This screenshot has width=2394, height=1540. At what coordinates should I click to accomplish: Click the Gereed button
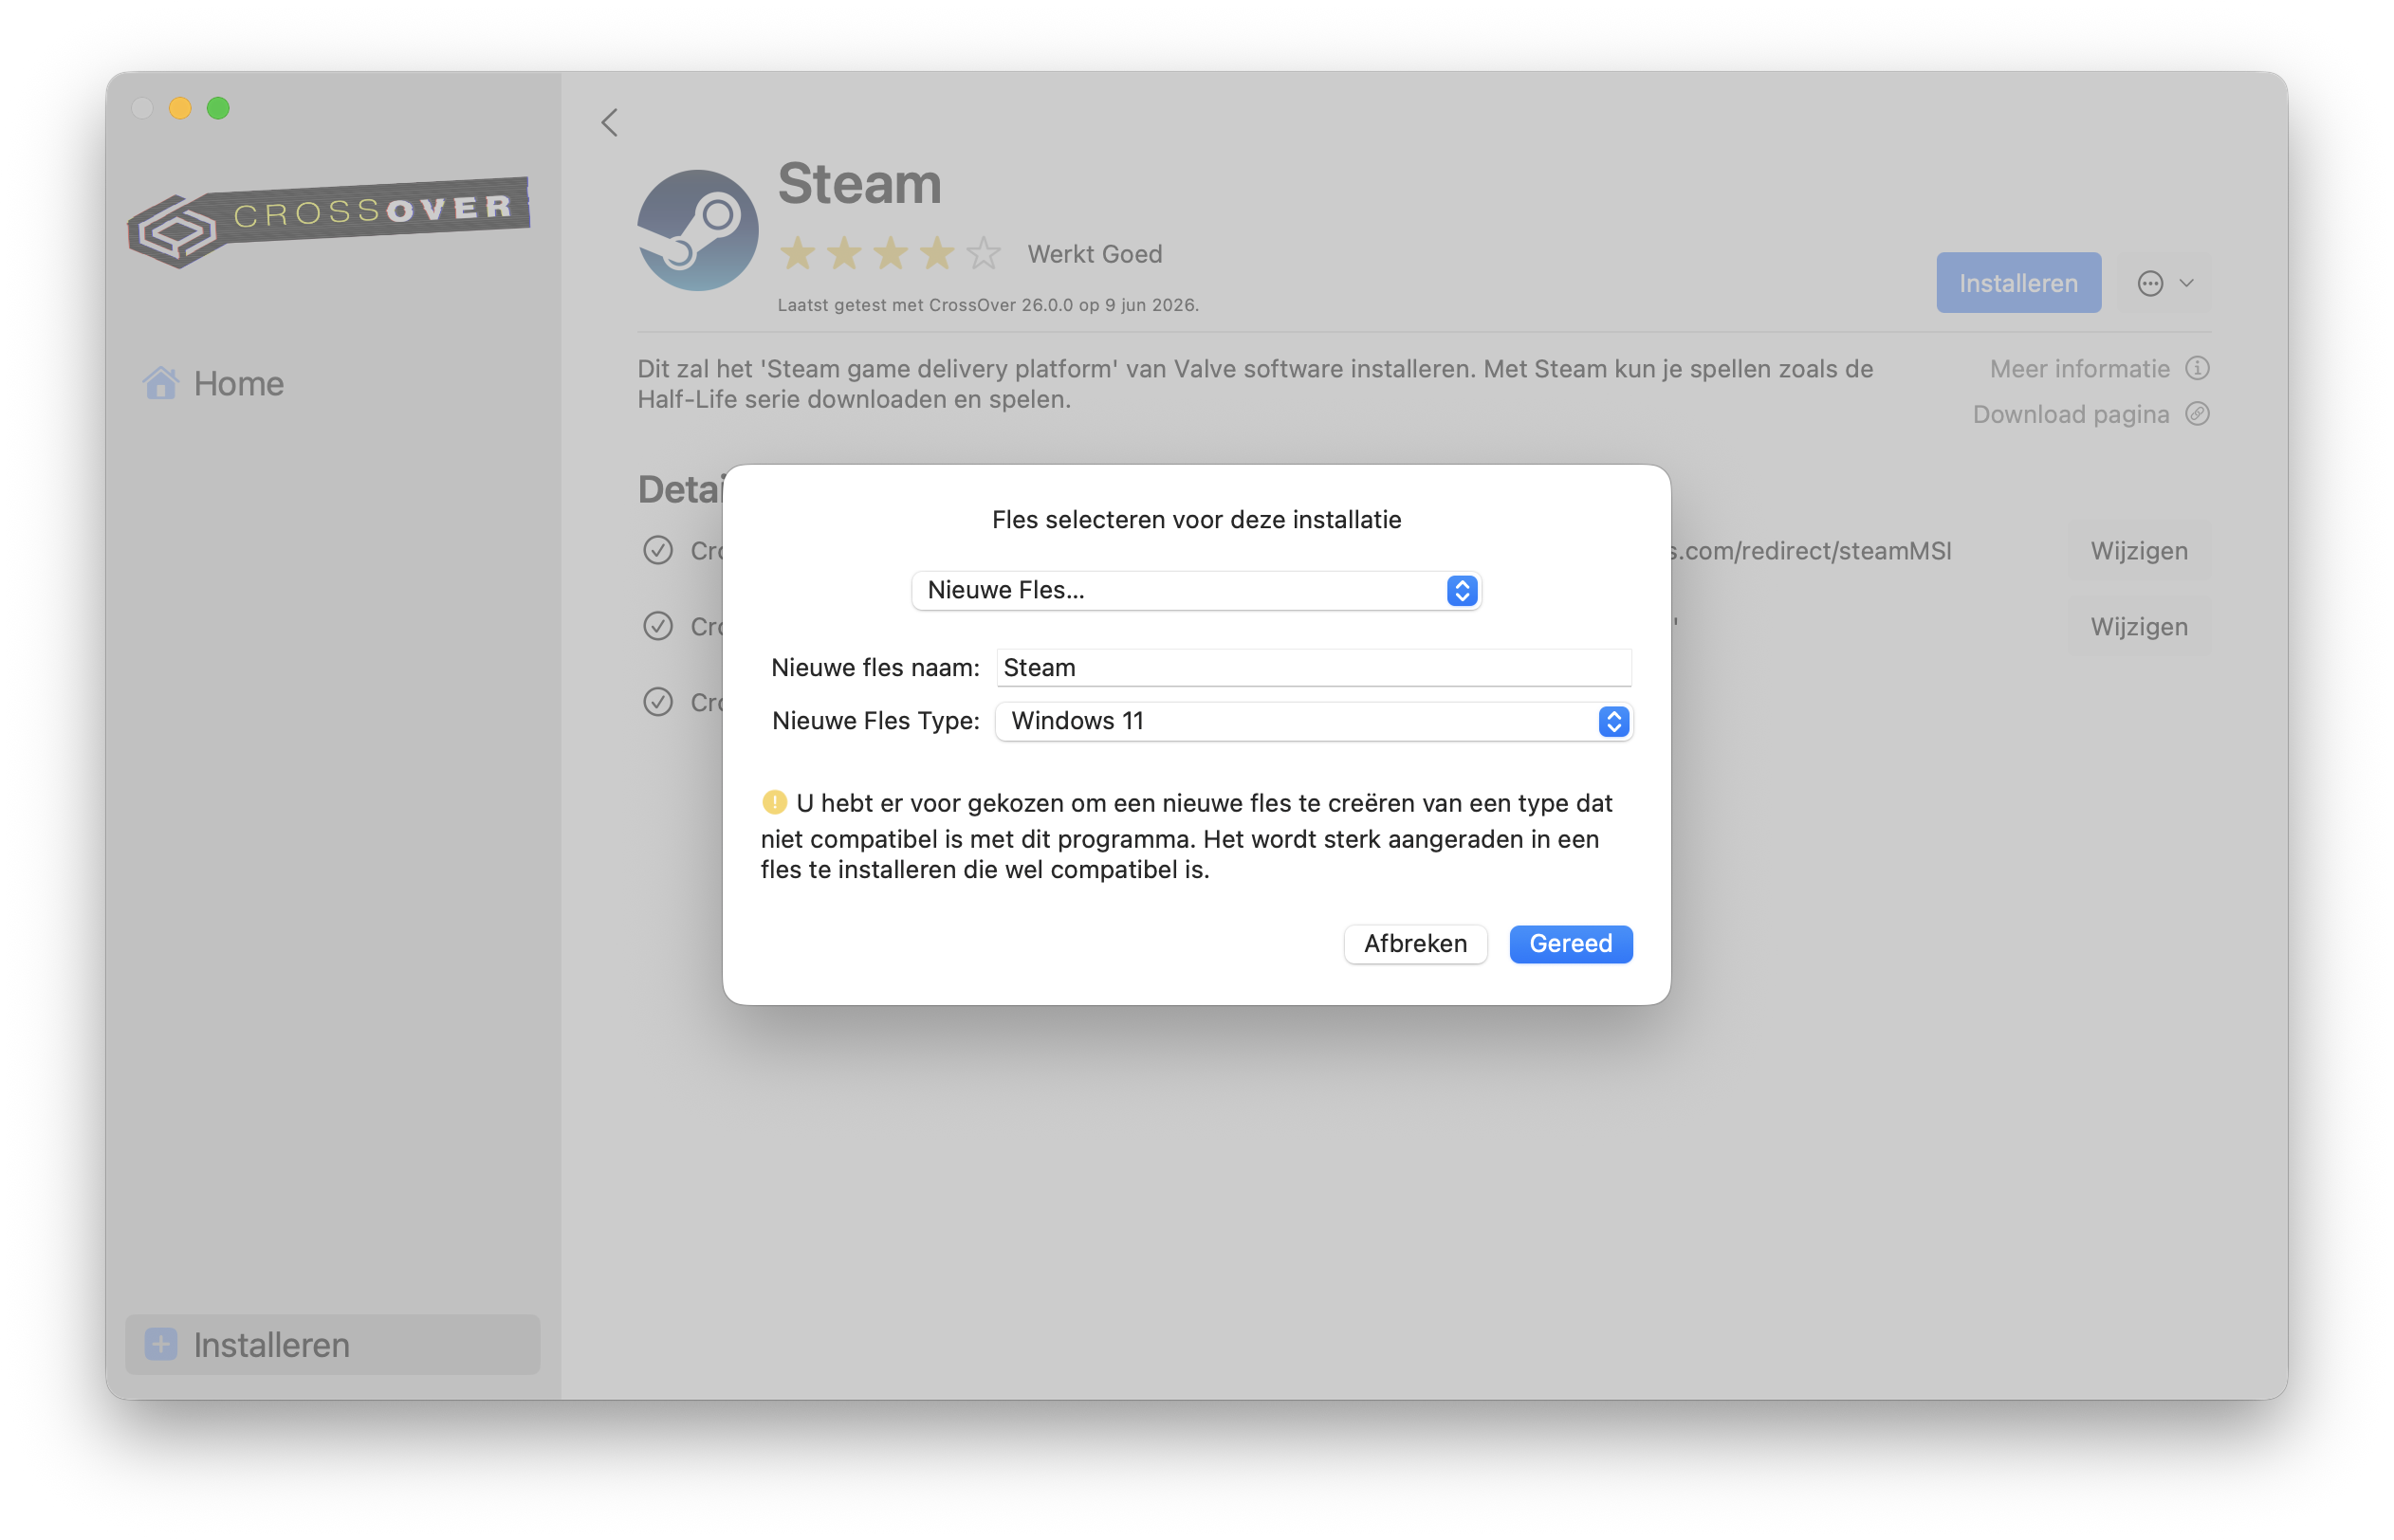click(1570, 943)
